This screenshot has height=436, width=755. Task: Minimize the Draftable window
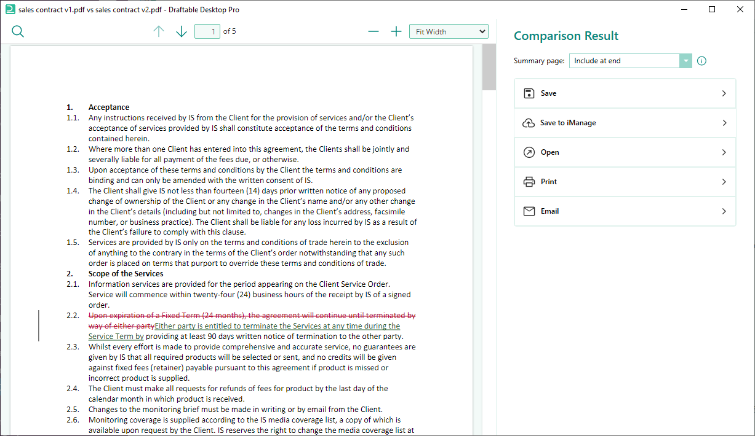(x=684, y=10)
